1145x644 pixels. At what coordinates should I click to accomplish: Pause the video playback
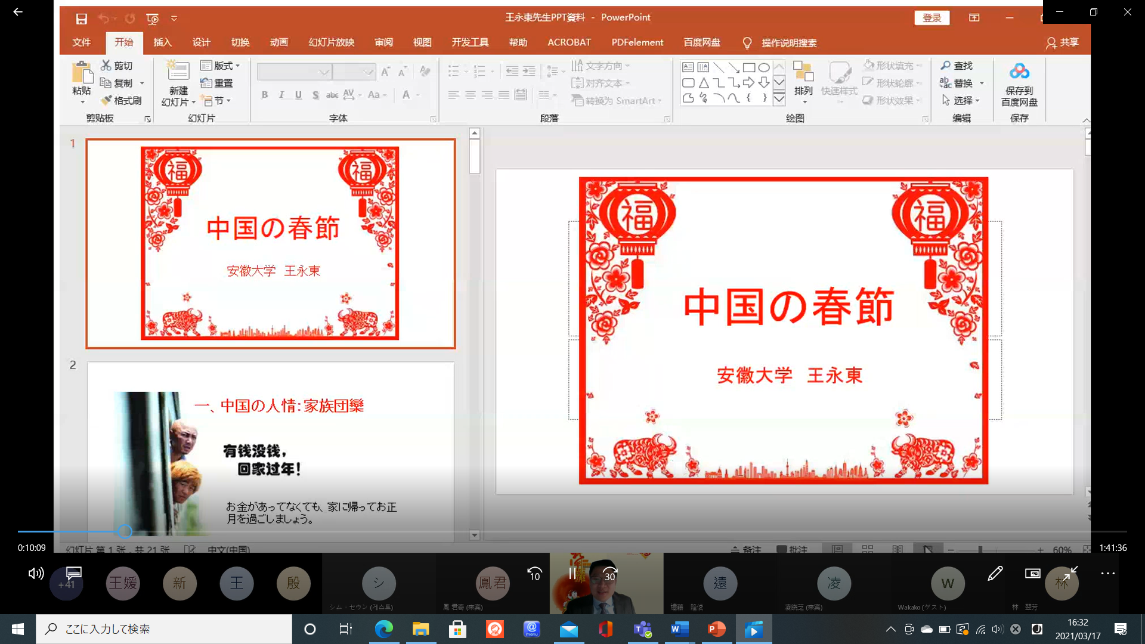click(572, 574)
